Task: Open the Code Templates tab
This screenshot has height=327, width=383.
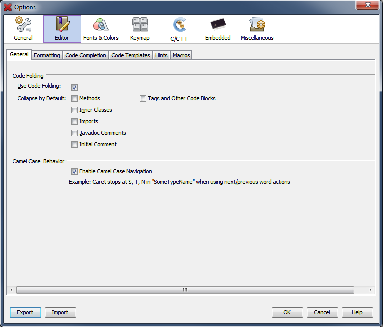Action: click(131, 55)
